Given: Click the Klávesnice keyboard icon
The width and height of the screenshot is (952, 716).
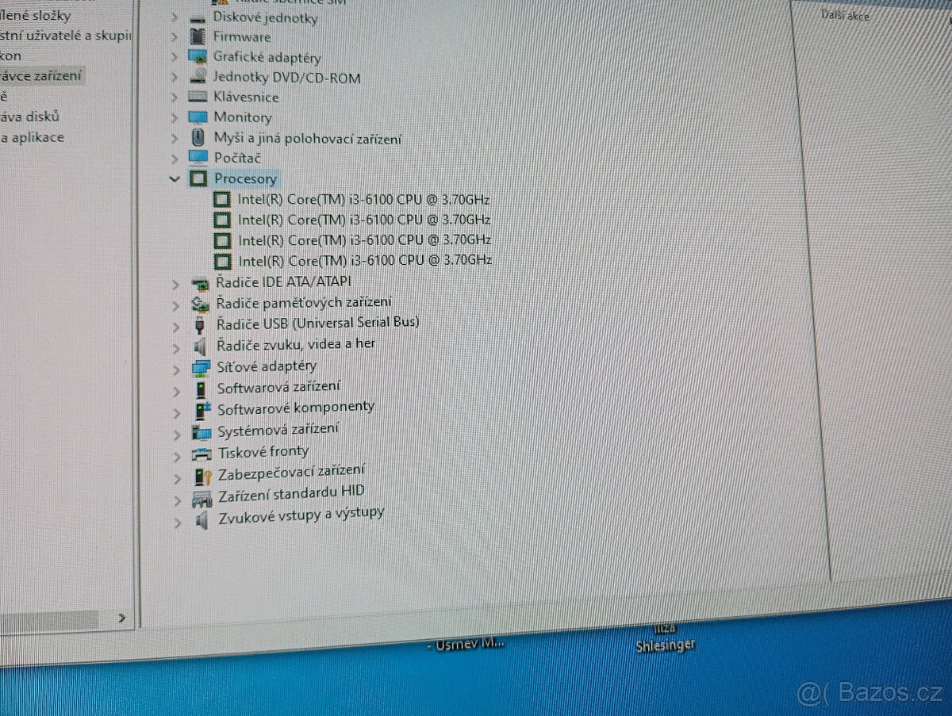Looking at the screenshot, I should click(x=196, y=97).
